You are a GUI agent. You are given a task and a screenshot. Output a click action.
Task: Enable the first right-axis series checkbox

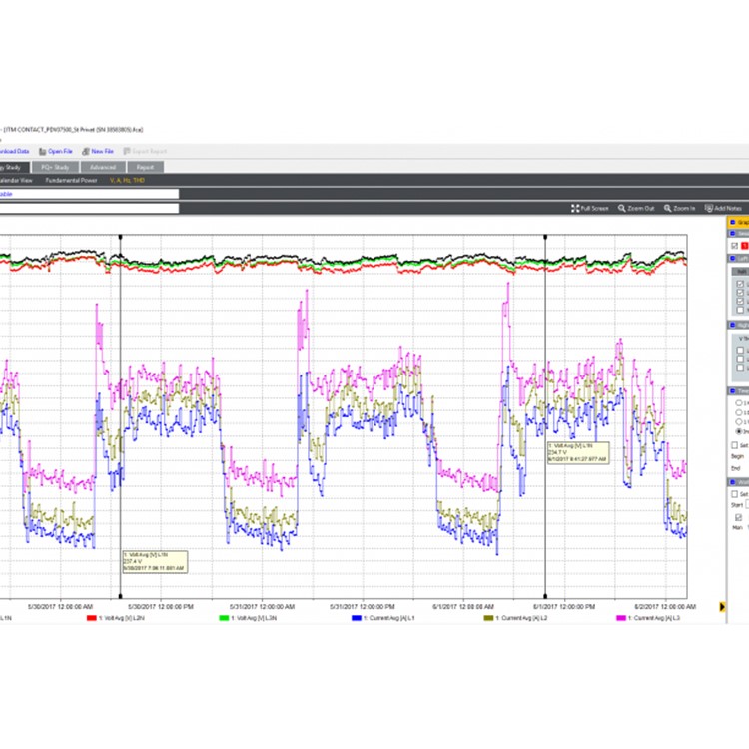(x=739, y=350)
